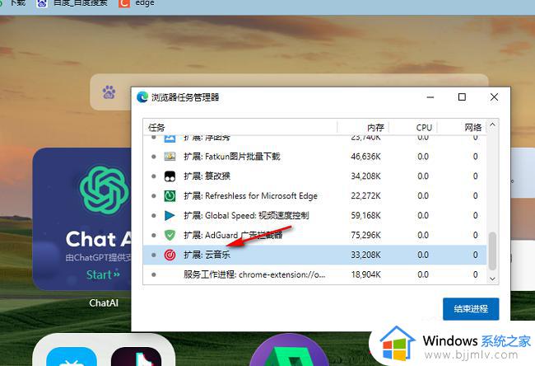Select the Fatkun image downloader extension icon
Image resolution: width=535 pixels, height=366 pixels.
[170, 157]
